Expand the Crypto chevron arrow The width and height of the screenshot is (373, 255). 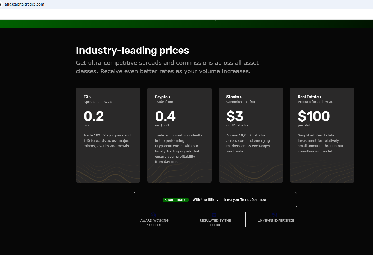169,97
